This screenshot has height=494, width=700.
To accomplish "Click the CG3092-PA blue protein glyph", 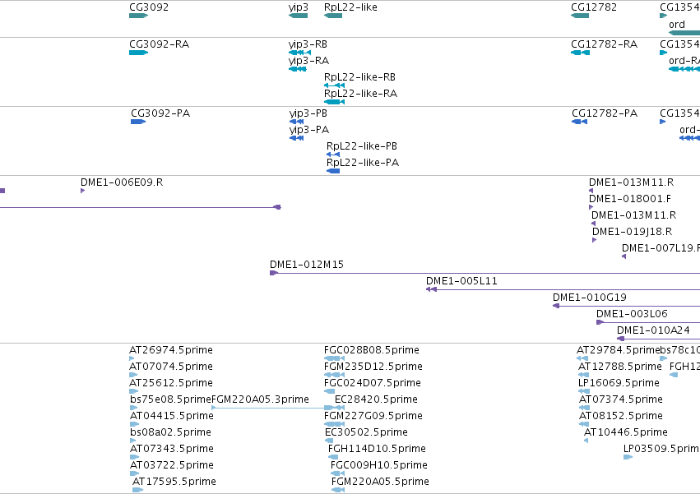I will 138,122.
